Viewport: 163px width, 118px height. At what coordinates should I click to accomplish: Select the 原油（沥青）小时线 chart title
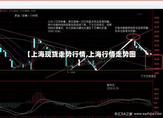(x=26, y=16)
